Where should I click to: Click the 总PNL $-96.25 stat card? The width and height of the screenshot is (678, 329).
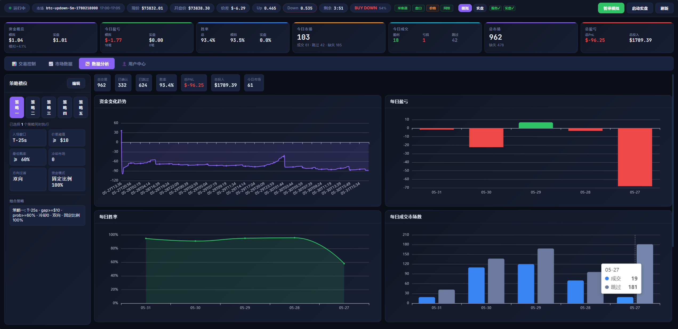click(x=194, y=83)
